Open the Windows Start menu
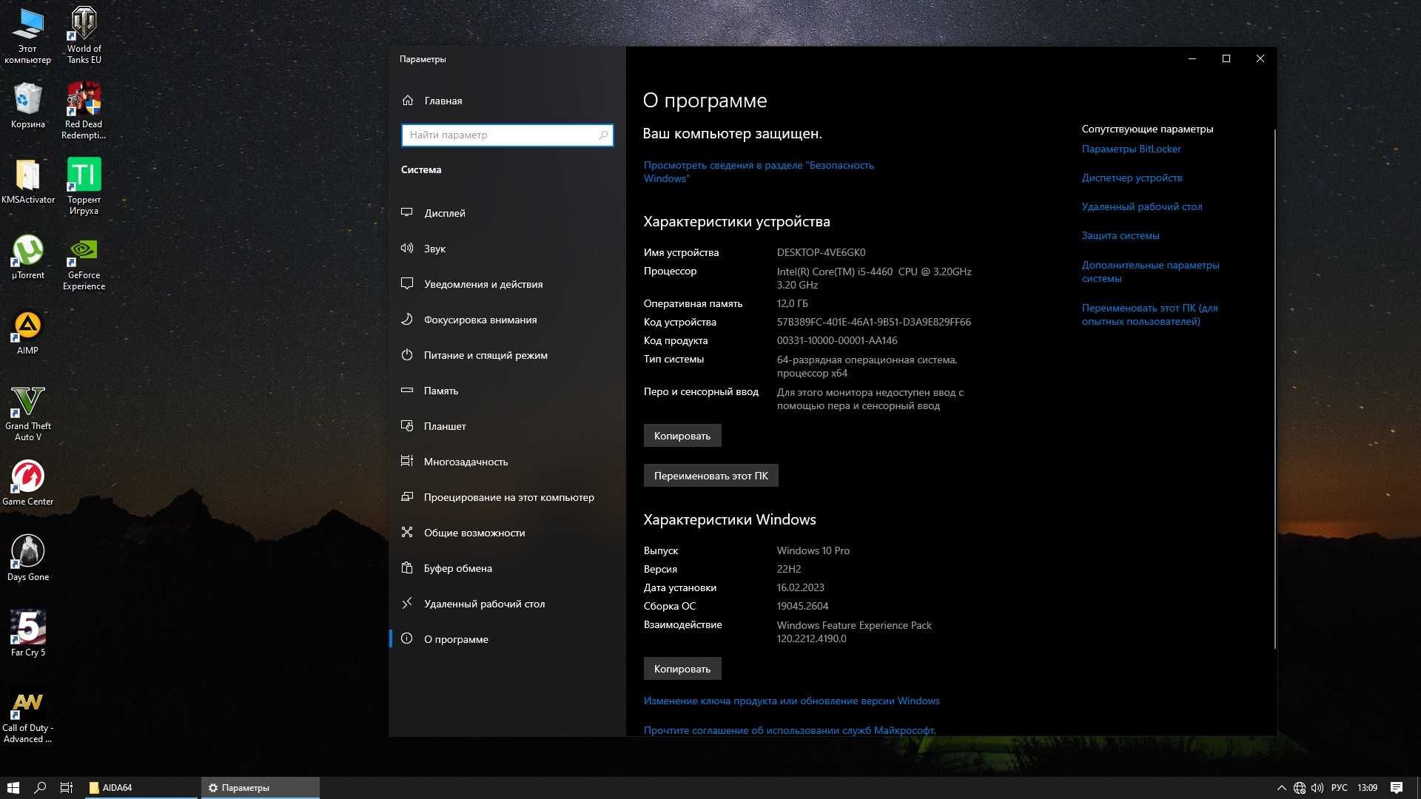 [x=13, y=788]
